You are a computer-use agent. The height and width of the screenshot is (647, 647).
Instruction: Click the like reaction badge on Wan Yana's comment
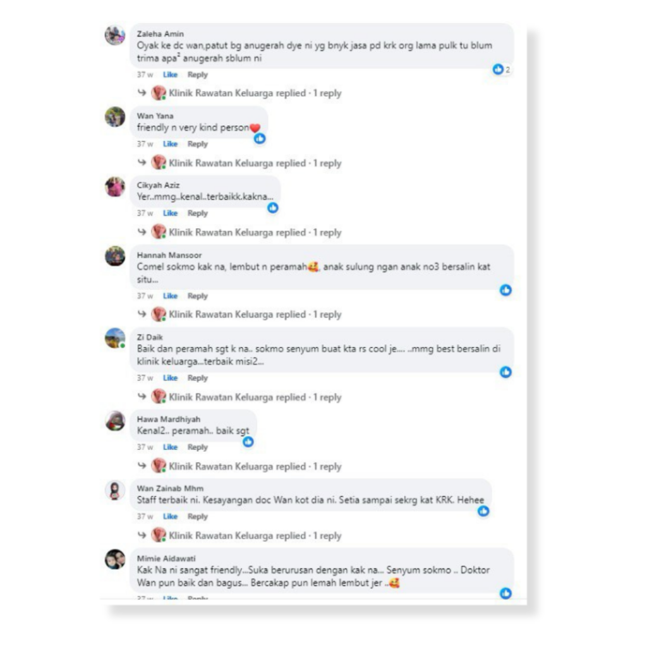click(260, 138)
